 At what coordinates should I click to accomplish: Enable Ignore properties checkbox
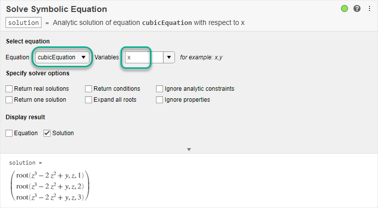[x=159, y=100]
